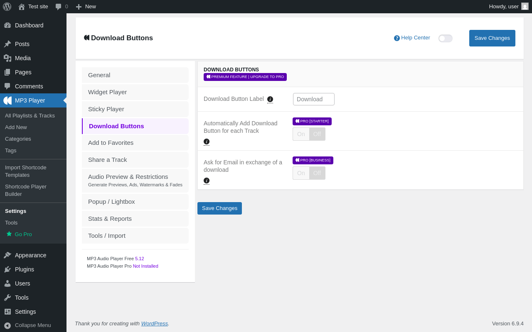The width and height of the screenshot is (532, 332).
Task: Click info icon under Automatically Add Download Button
Action: 207,142
